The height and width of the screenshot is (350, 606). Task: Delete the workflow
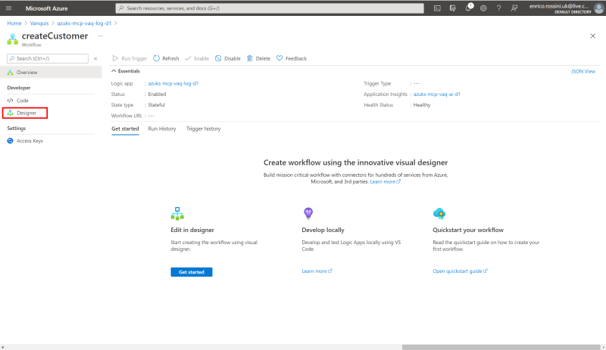pyautogui.click(x=258, y=59)
